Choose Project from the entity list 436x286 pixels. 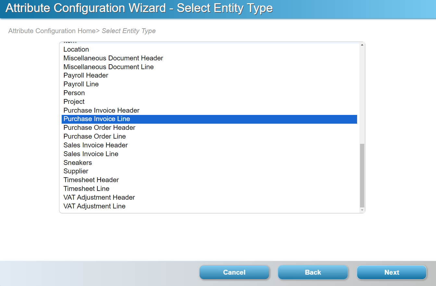74,102
